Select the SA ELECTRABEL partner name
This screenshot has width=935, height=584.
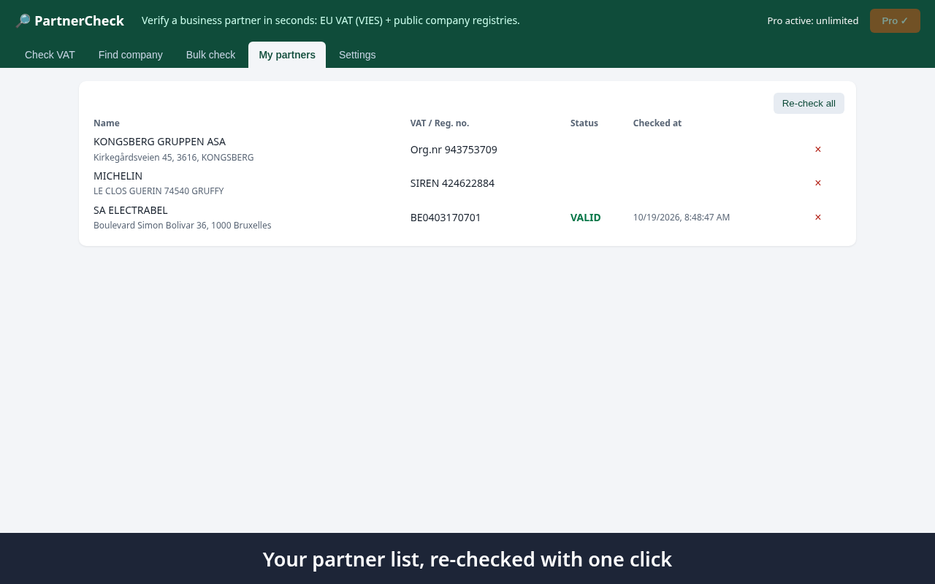pos(131,210)
